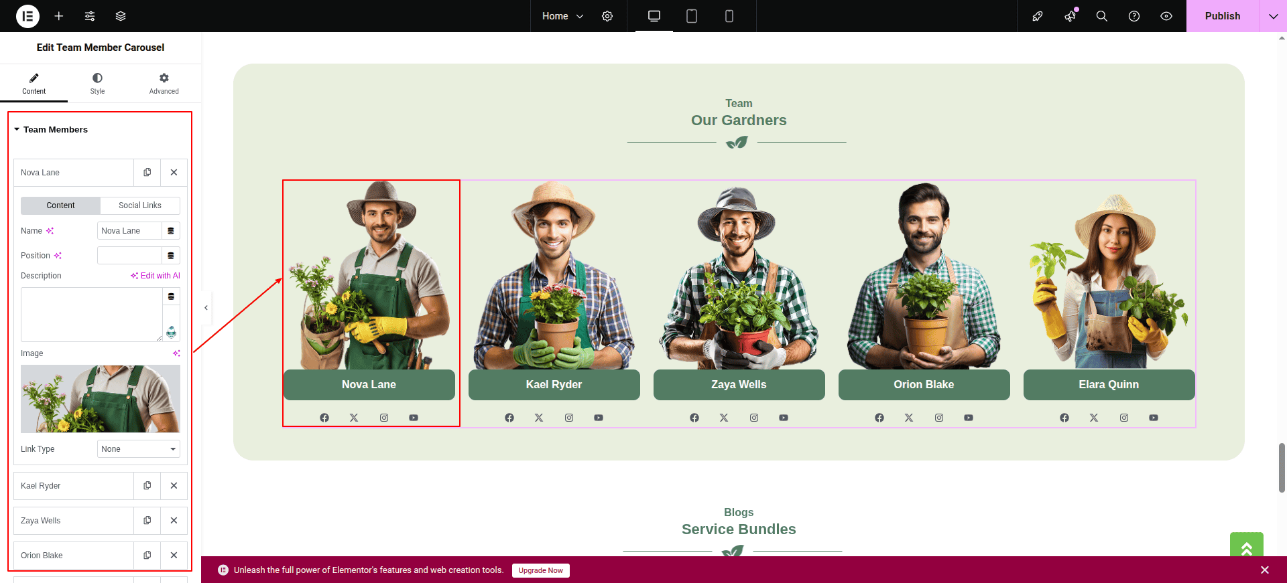Click the Position input field
The image size is (1287, 583).
(x=129, y=256)
